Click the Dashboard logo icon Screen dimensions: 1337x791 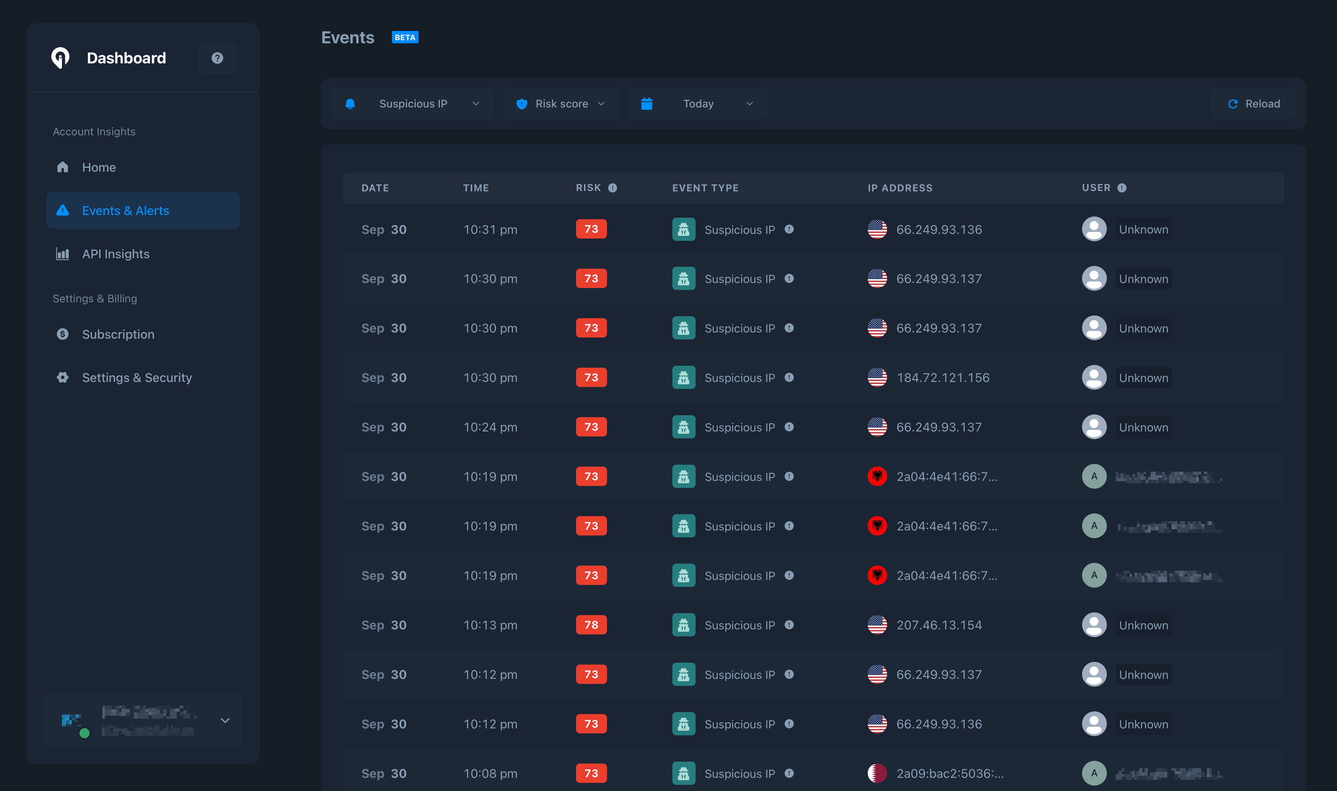60,58
